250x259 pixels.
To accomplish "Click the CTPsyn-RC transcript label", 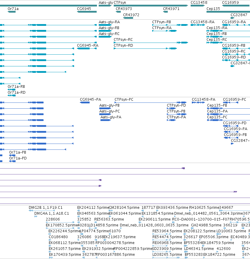I will 123,40.
